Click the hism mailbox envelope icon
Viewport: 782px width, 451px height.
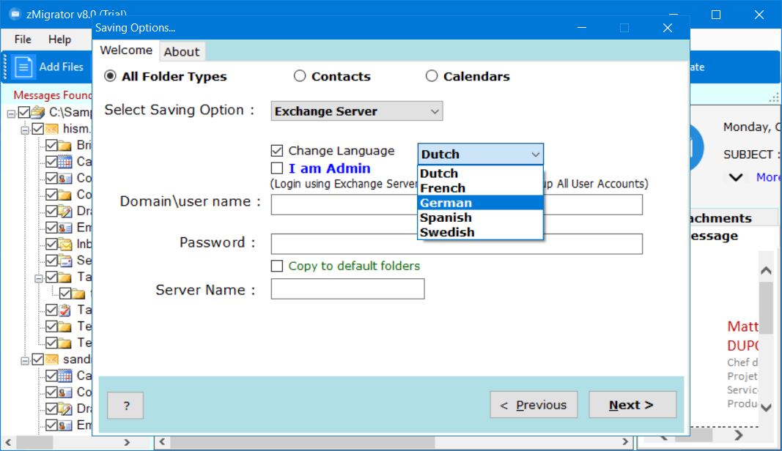pyautogui.click(x=52, y=129)
